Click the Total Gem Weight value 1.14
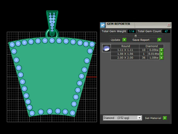 point(132,31)
